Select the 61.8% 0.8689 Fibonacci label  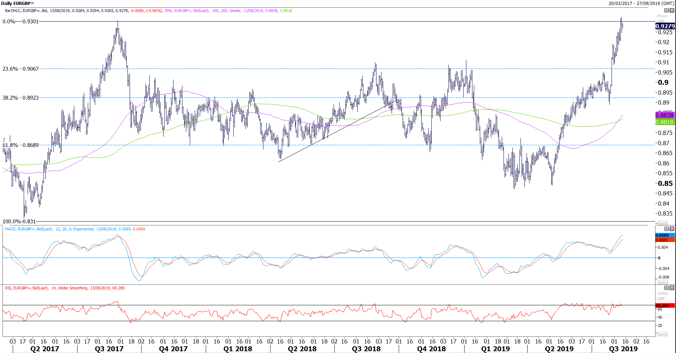[21, 145]
